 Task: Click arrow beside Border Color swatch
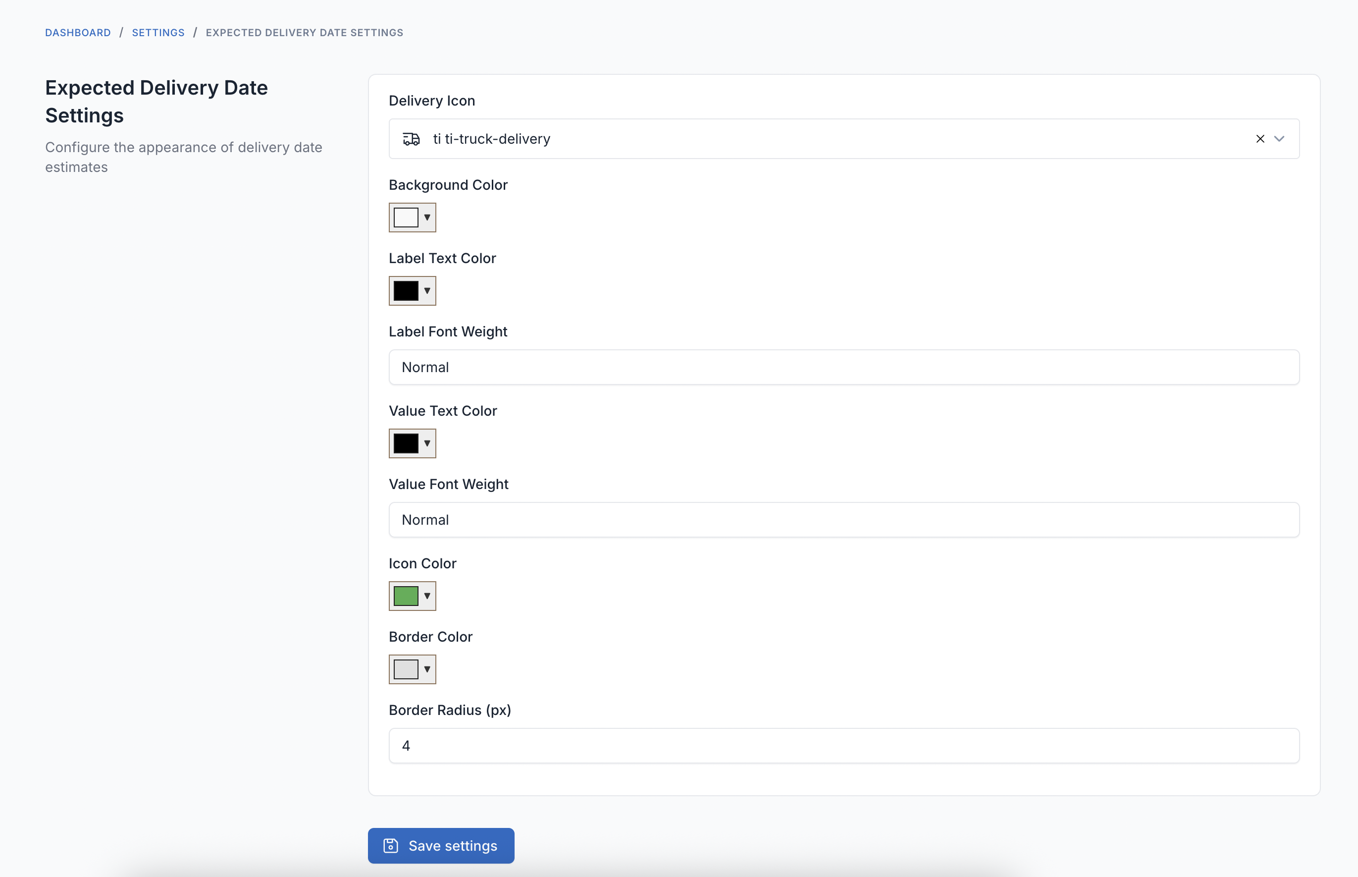click(427, 670)
